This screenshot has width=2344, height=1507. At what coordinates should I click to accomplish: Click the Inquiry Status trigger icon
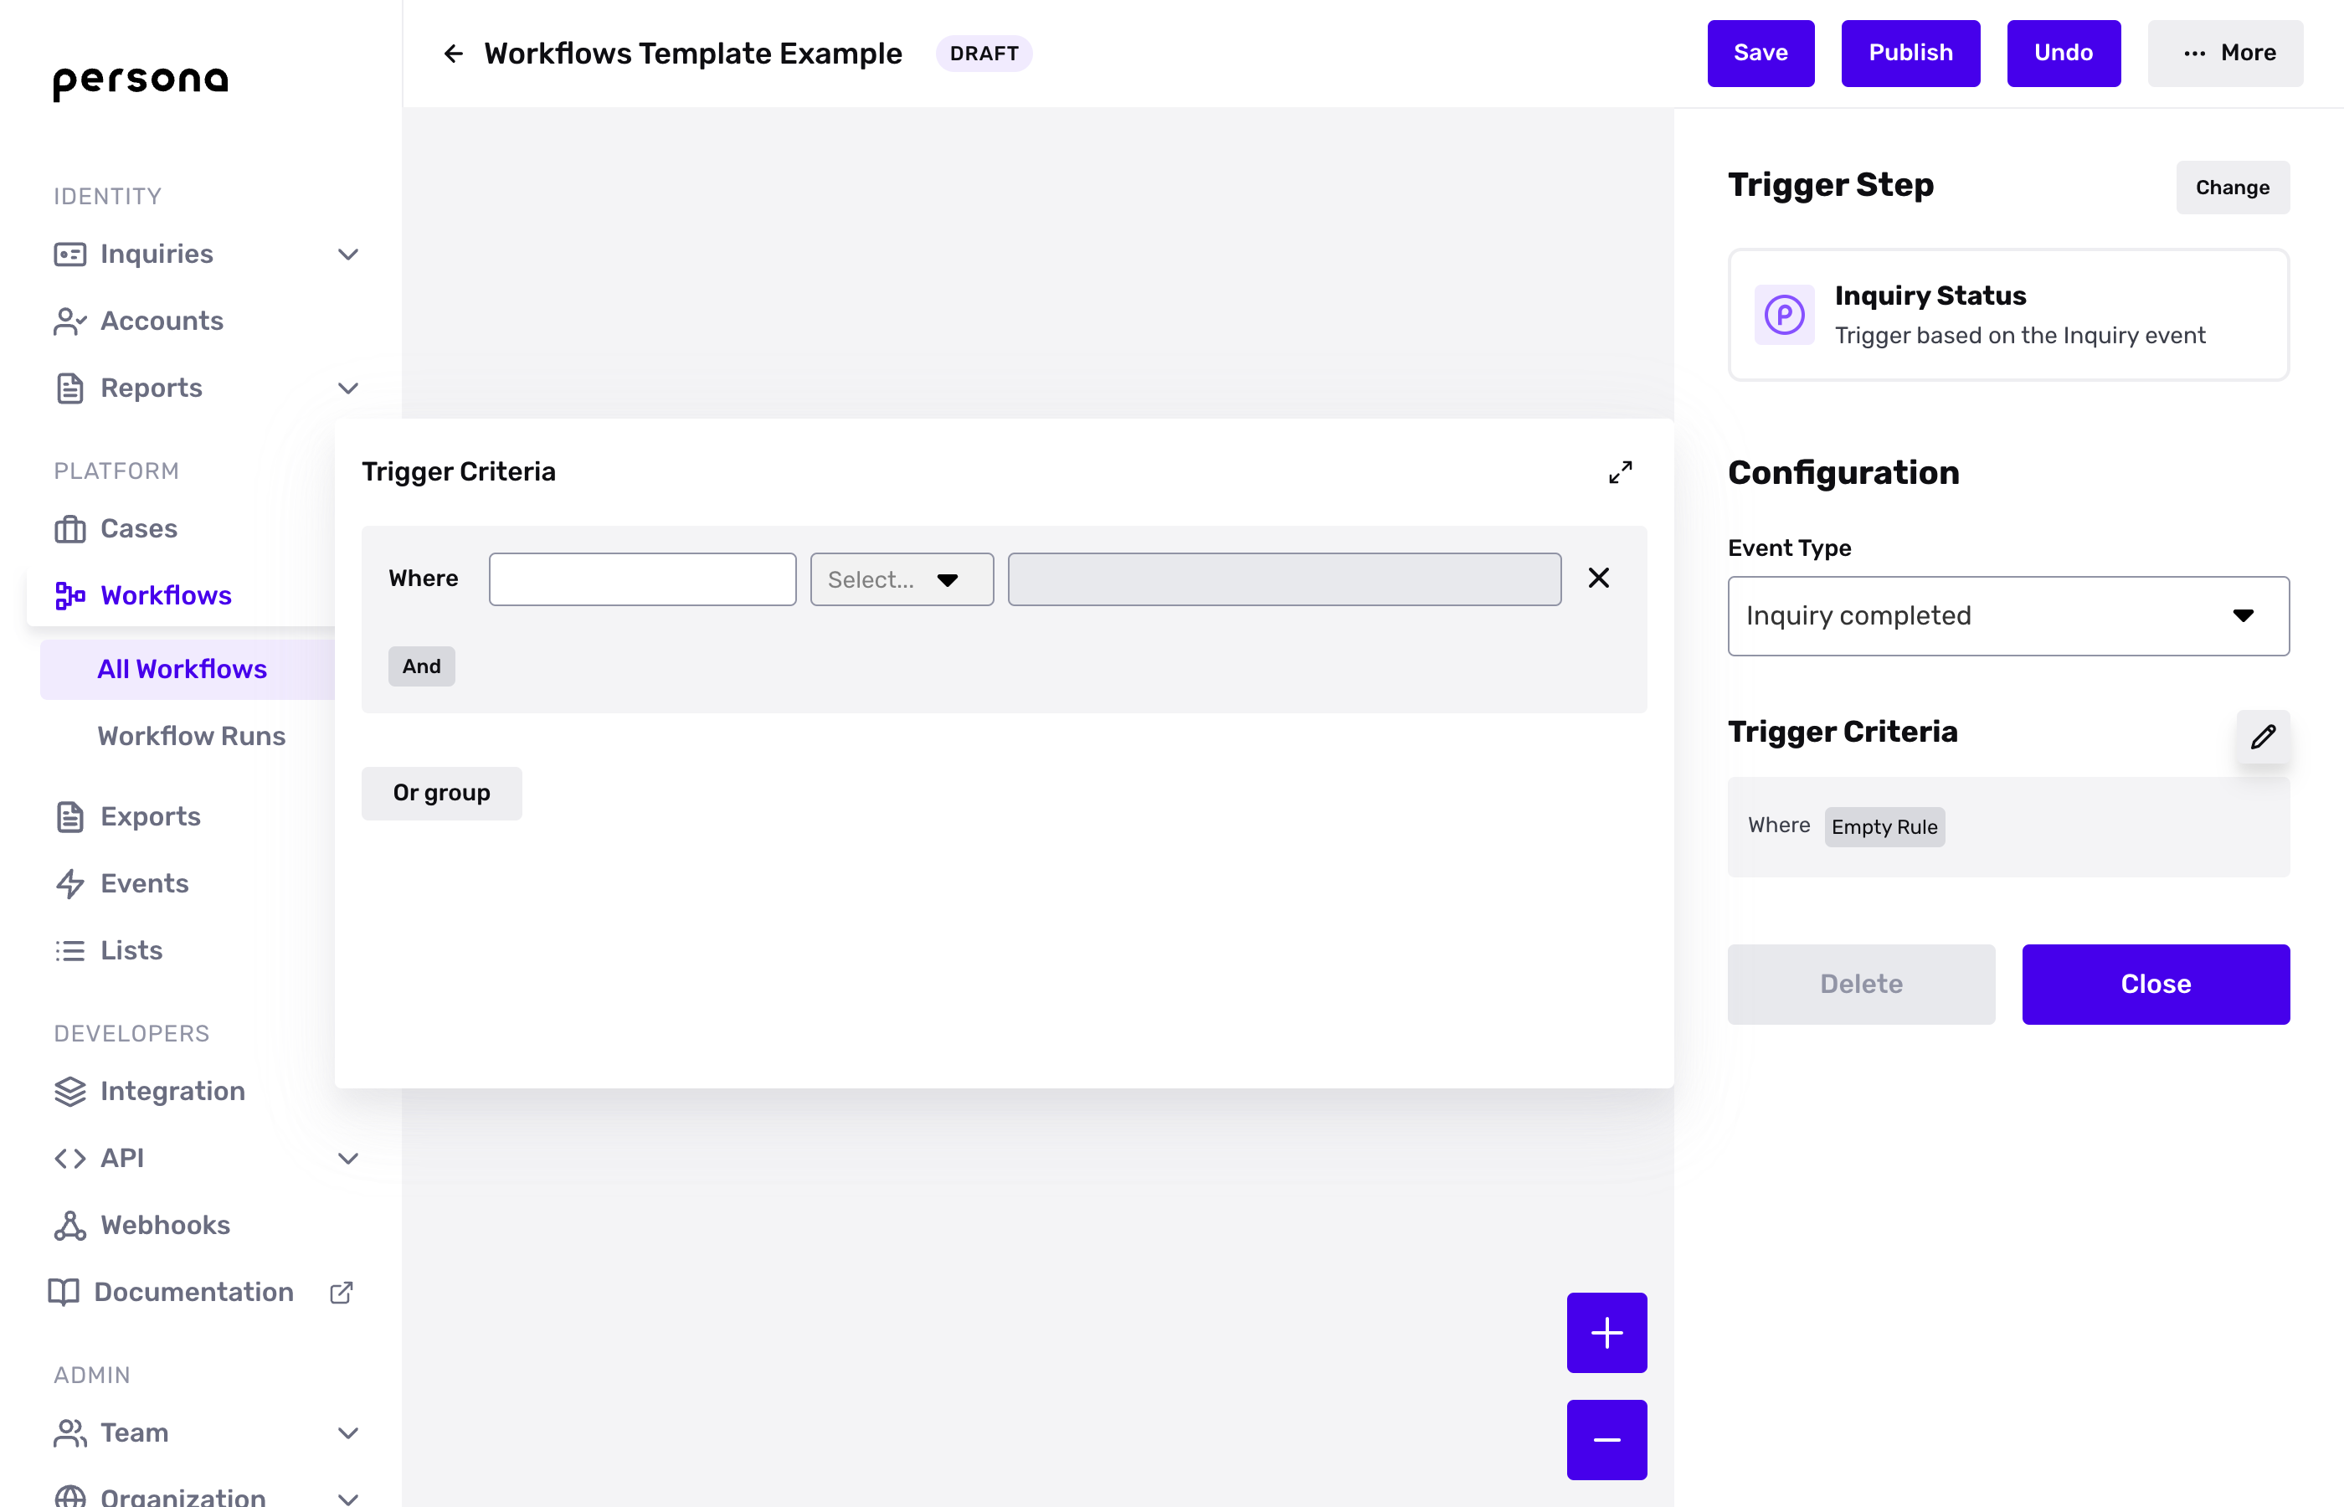(x=1785, y=315)
